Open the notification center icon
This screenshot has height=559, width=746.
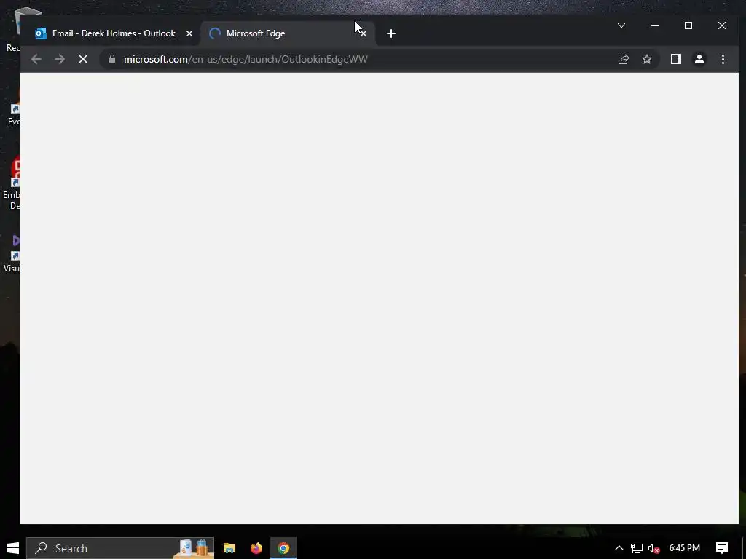pyautogui.click(x=722, y=548)
